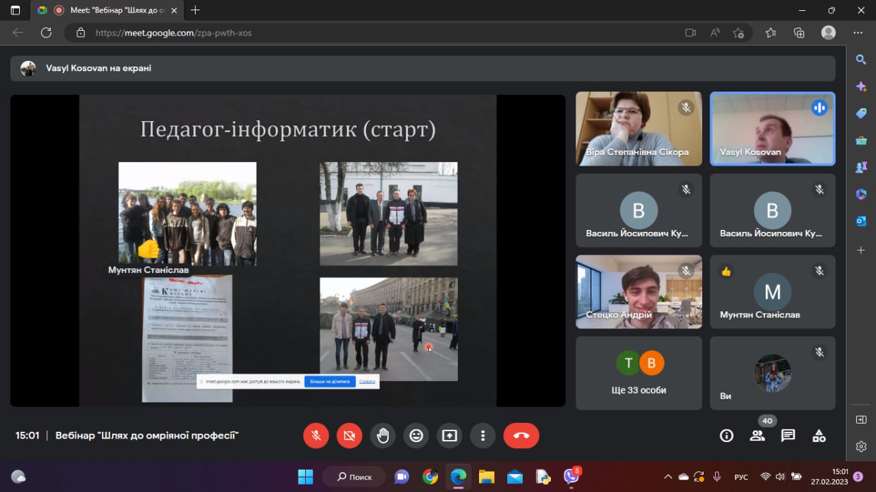This screenshot has height=492, width=876.
Task: Open Copilot sparkle icon in sidebar
Action: [x=861, y=86]
